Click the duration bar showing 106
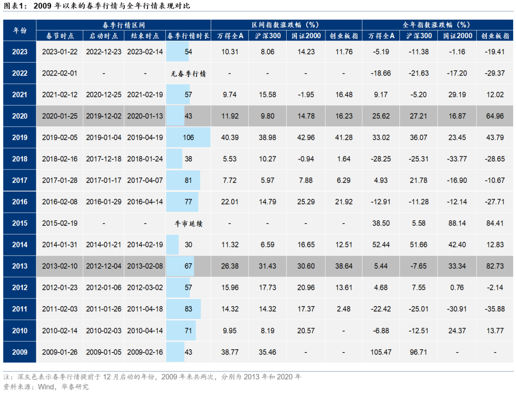The width and height of the screenshot is (516, 394). point(188,137)
